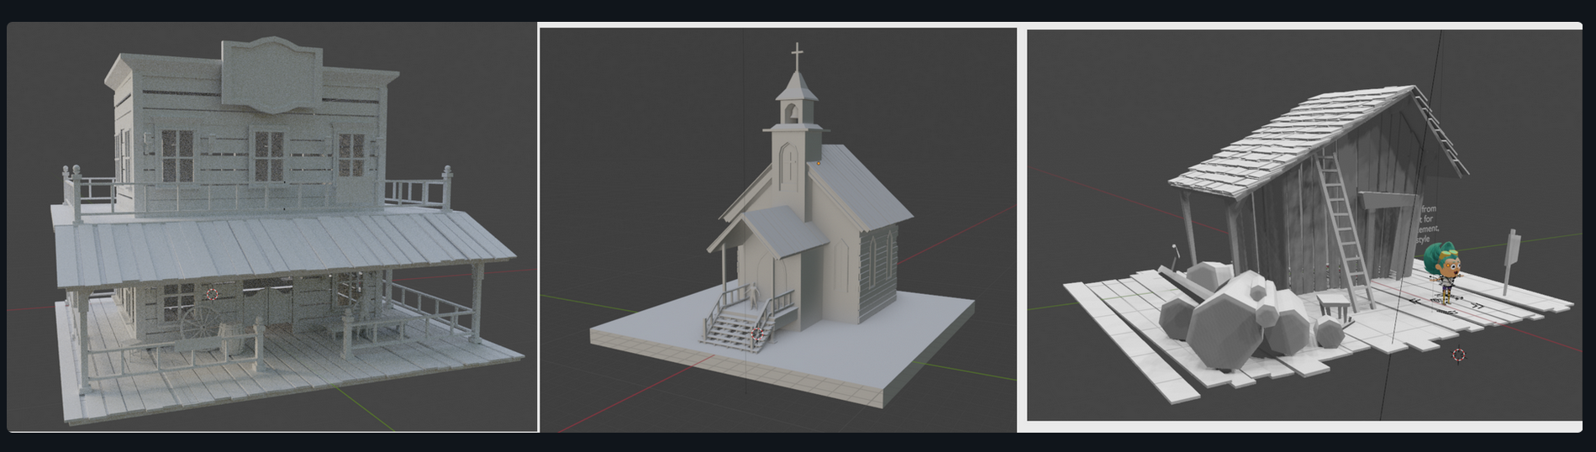Viewport: 1596px width, 452px height.
Task: Open the church model image
Action: (x=778, y=229)
